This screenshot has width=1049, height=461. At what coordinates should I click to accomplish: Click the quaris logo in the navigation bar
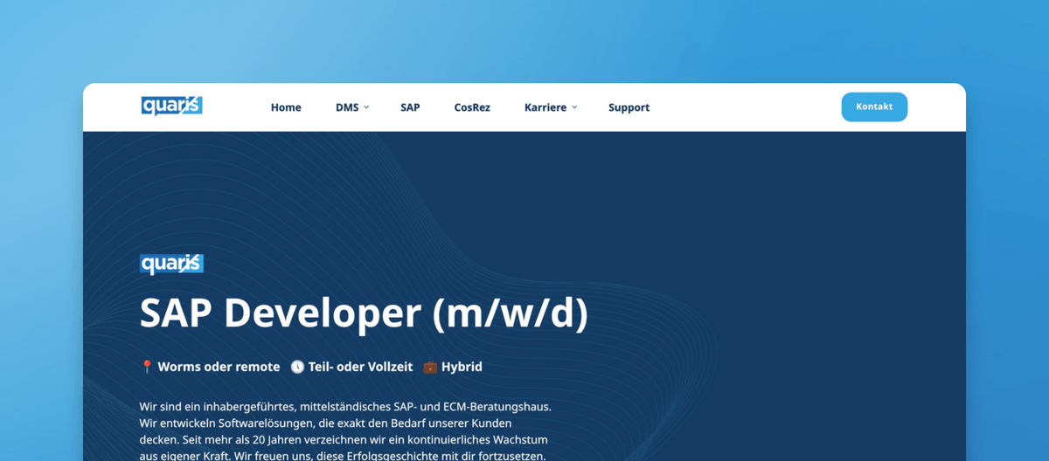point(171,107)
